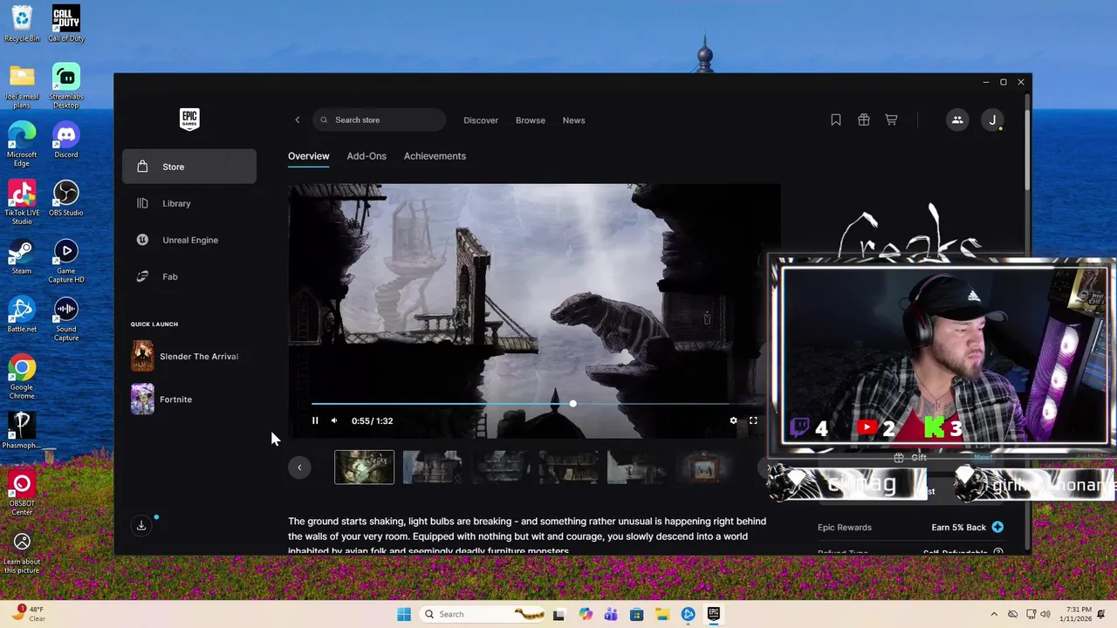Open Phasmophobia desktop shortcut

point(22,431)
